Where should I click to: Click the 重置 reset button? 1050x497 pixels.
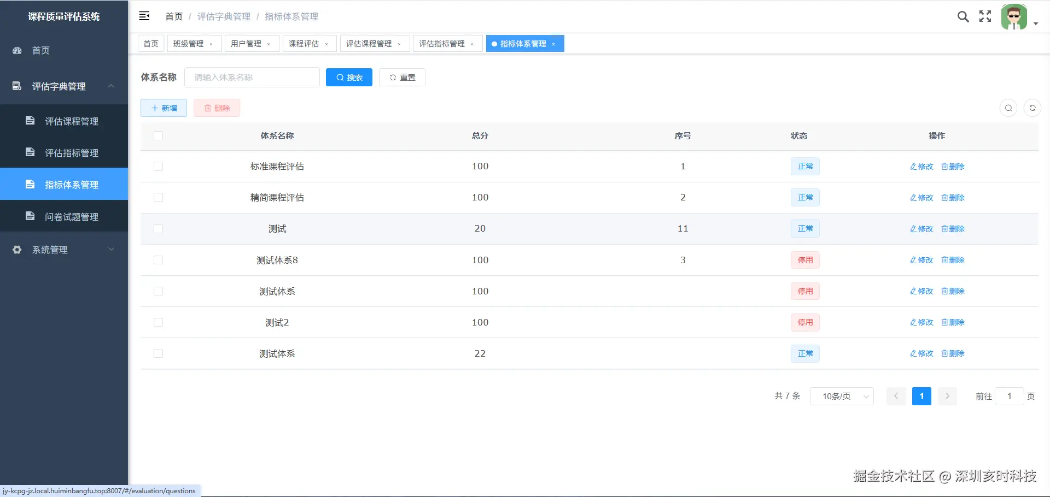coord(402,78)
